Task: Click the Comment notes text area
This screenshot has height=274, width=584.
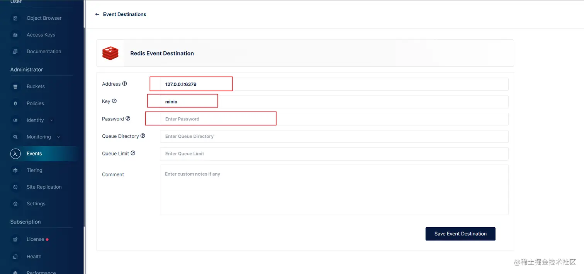Action: coord(334,190)
